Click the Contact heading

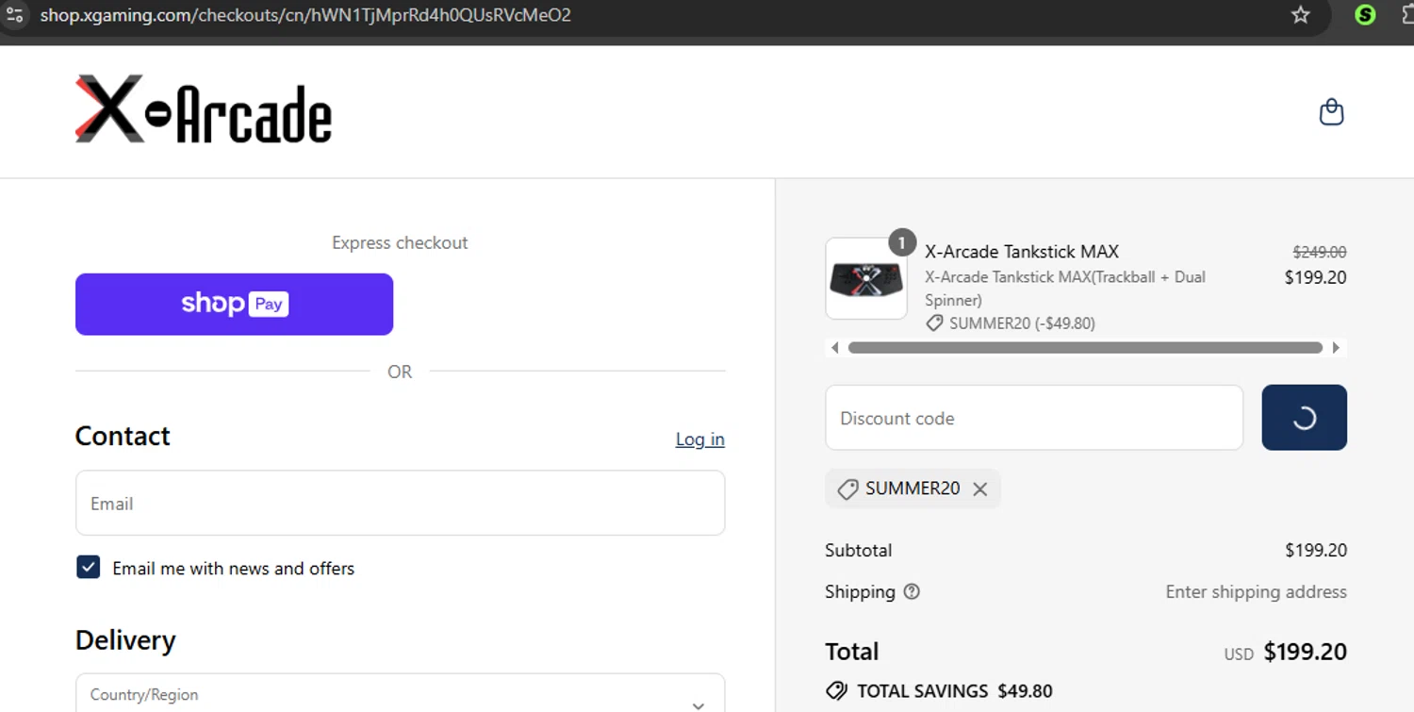[x=123, y=436]
